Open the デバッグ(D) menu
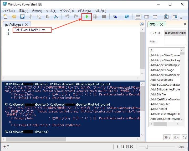 point(67,11)
